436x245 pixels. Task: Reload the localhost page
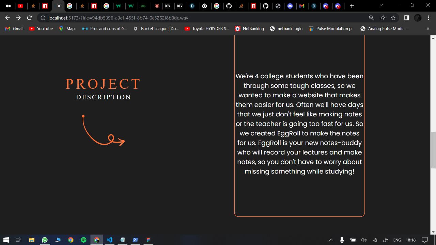(x=29, y=18)
